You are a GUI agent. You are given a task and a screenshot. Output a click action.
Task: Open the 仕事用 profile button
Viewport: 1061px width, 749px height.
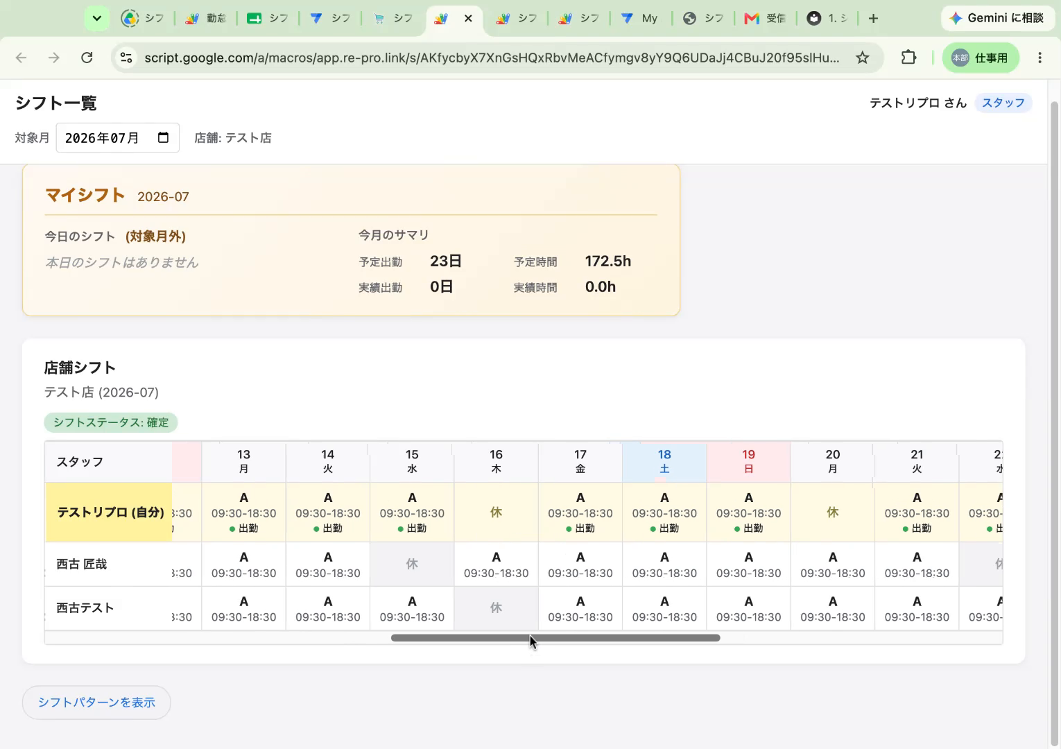click(981, 58)
